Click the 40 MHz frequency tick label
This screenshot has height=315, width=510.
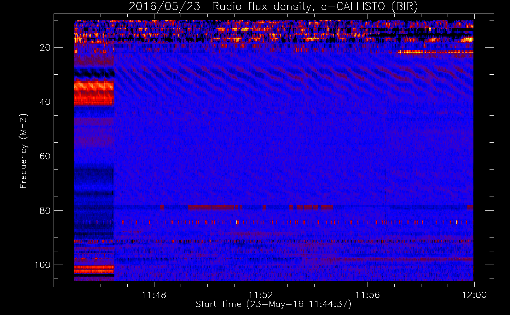pos(45,102)
